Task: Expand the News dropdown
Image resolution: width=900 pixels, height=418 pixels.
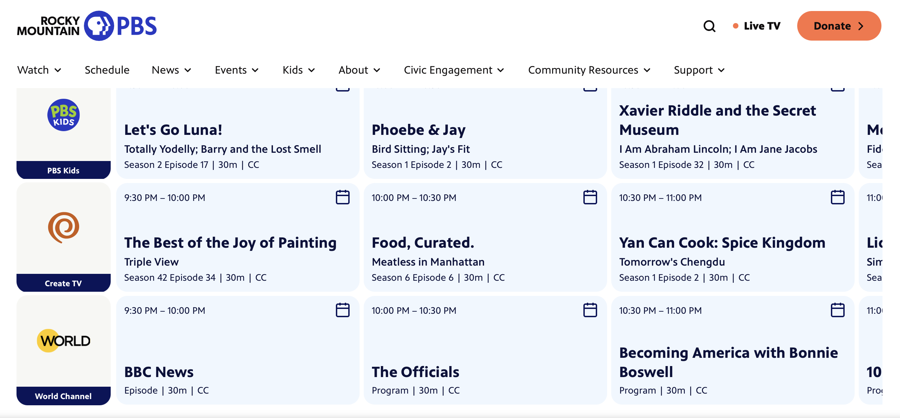Action: (171, 70)
